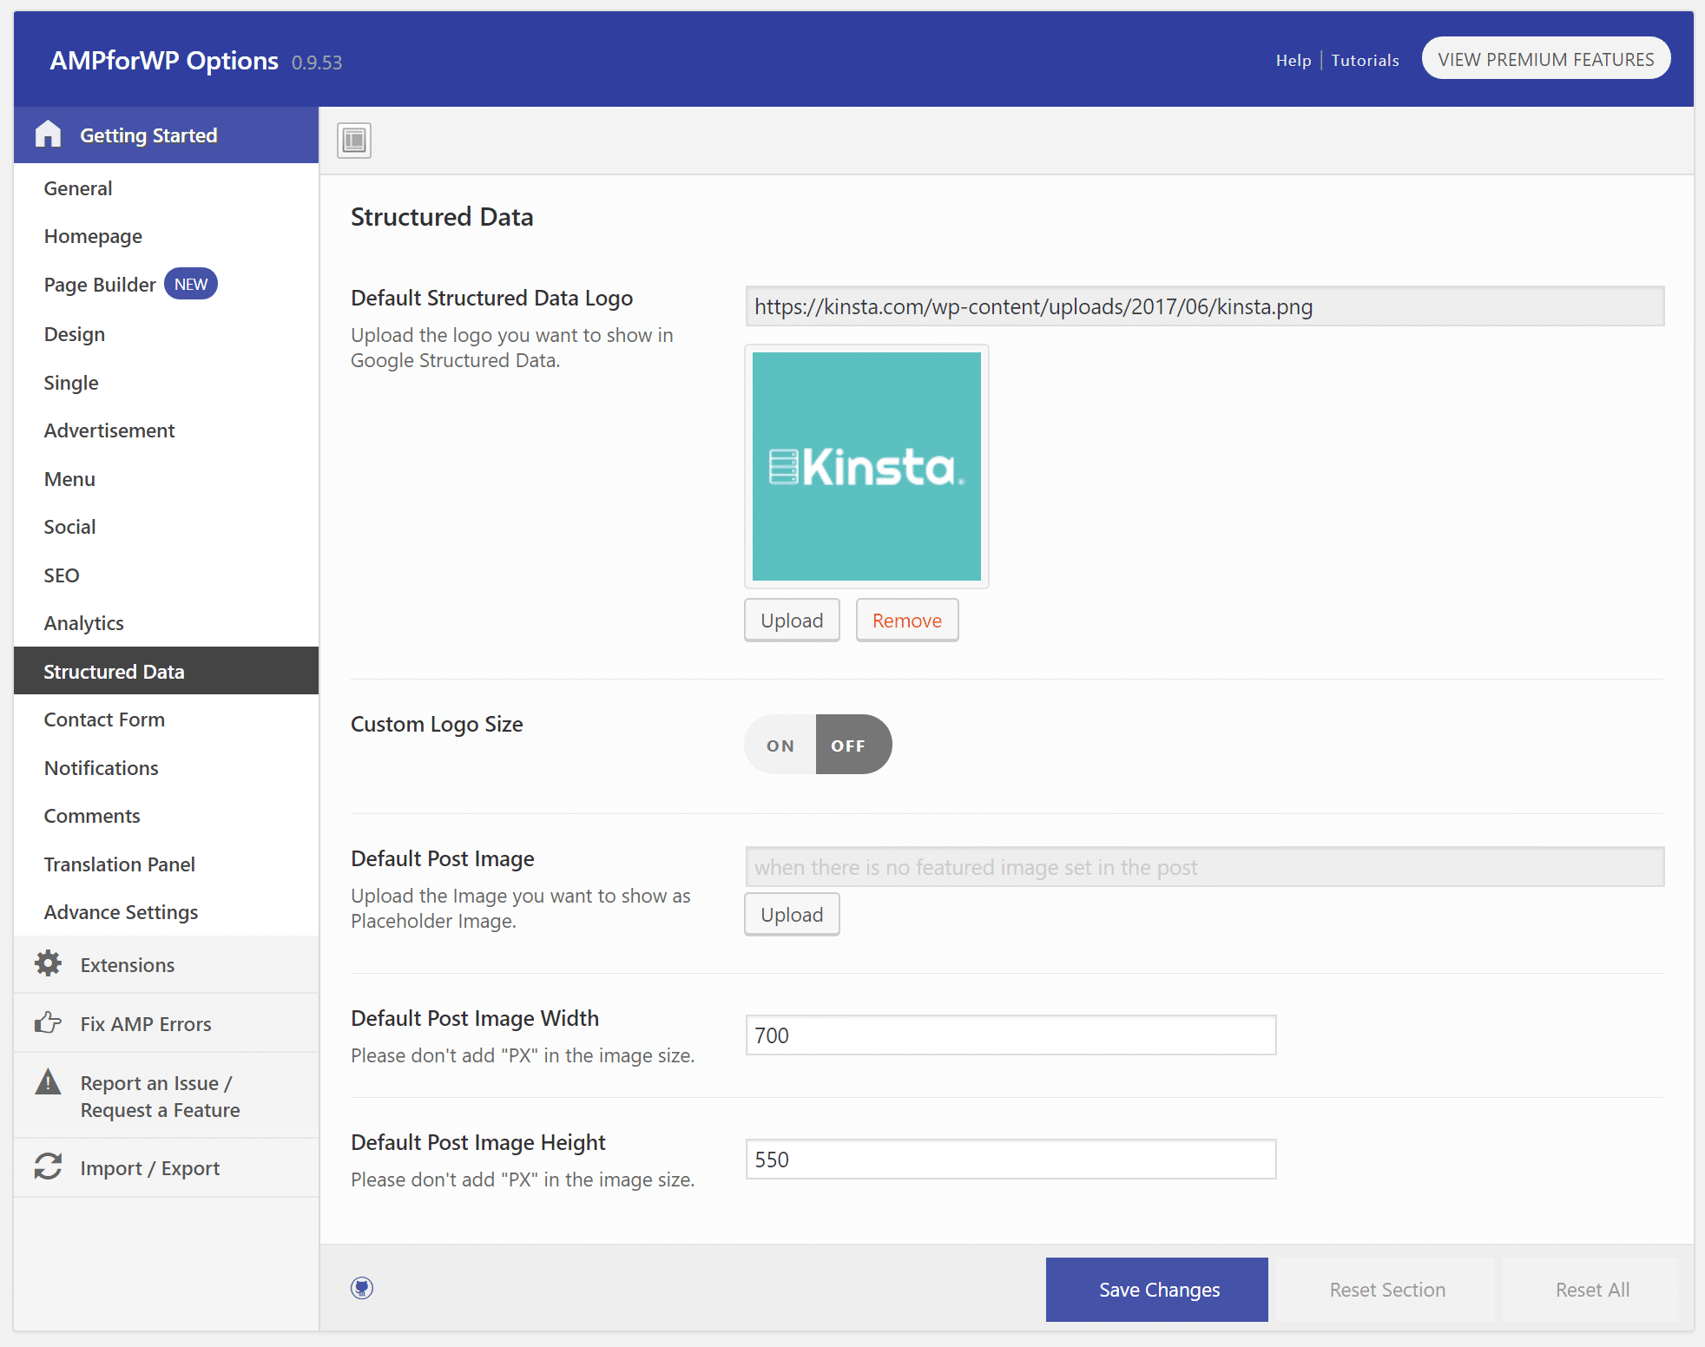
Task: Click the globe icon at bottom left
Action: 363,1289
